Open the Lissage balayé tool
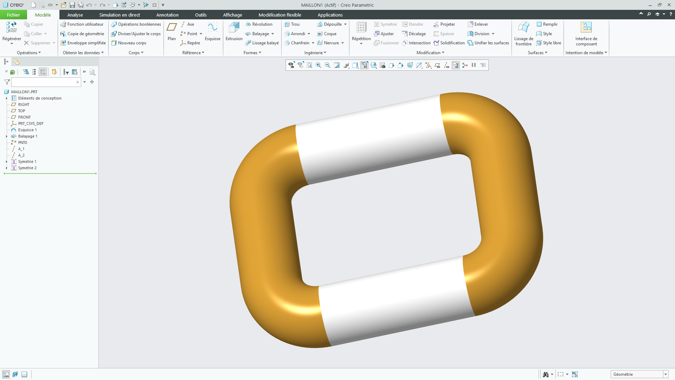The width and height of the screenshot is (675, 380). (262, 43)
